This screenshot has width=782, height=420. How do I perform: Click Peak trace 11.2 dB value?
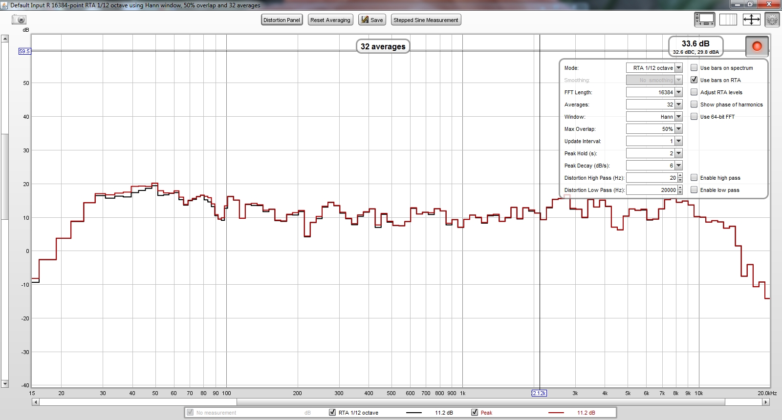(586, 413)
